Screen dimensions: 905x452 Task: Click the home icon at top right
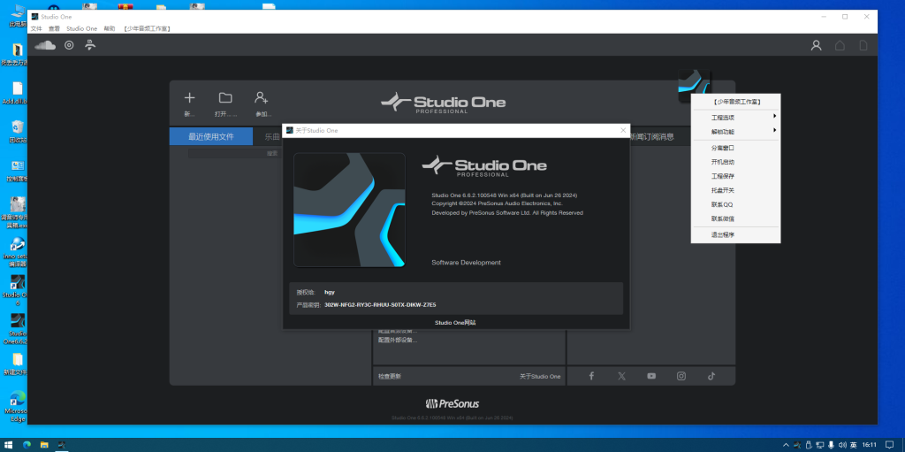point(840,45)
